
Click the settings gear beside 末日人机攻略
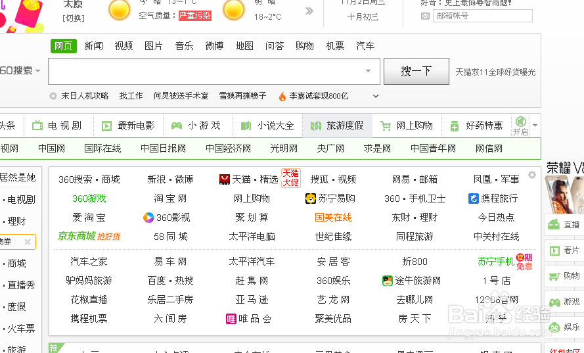click(53, 96)
